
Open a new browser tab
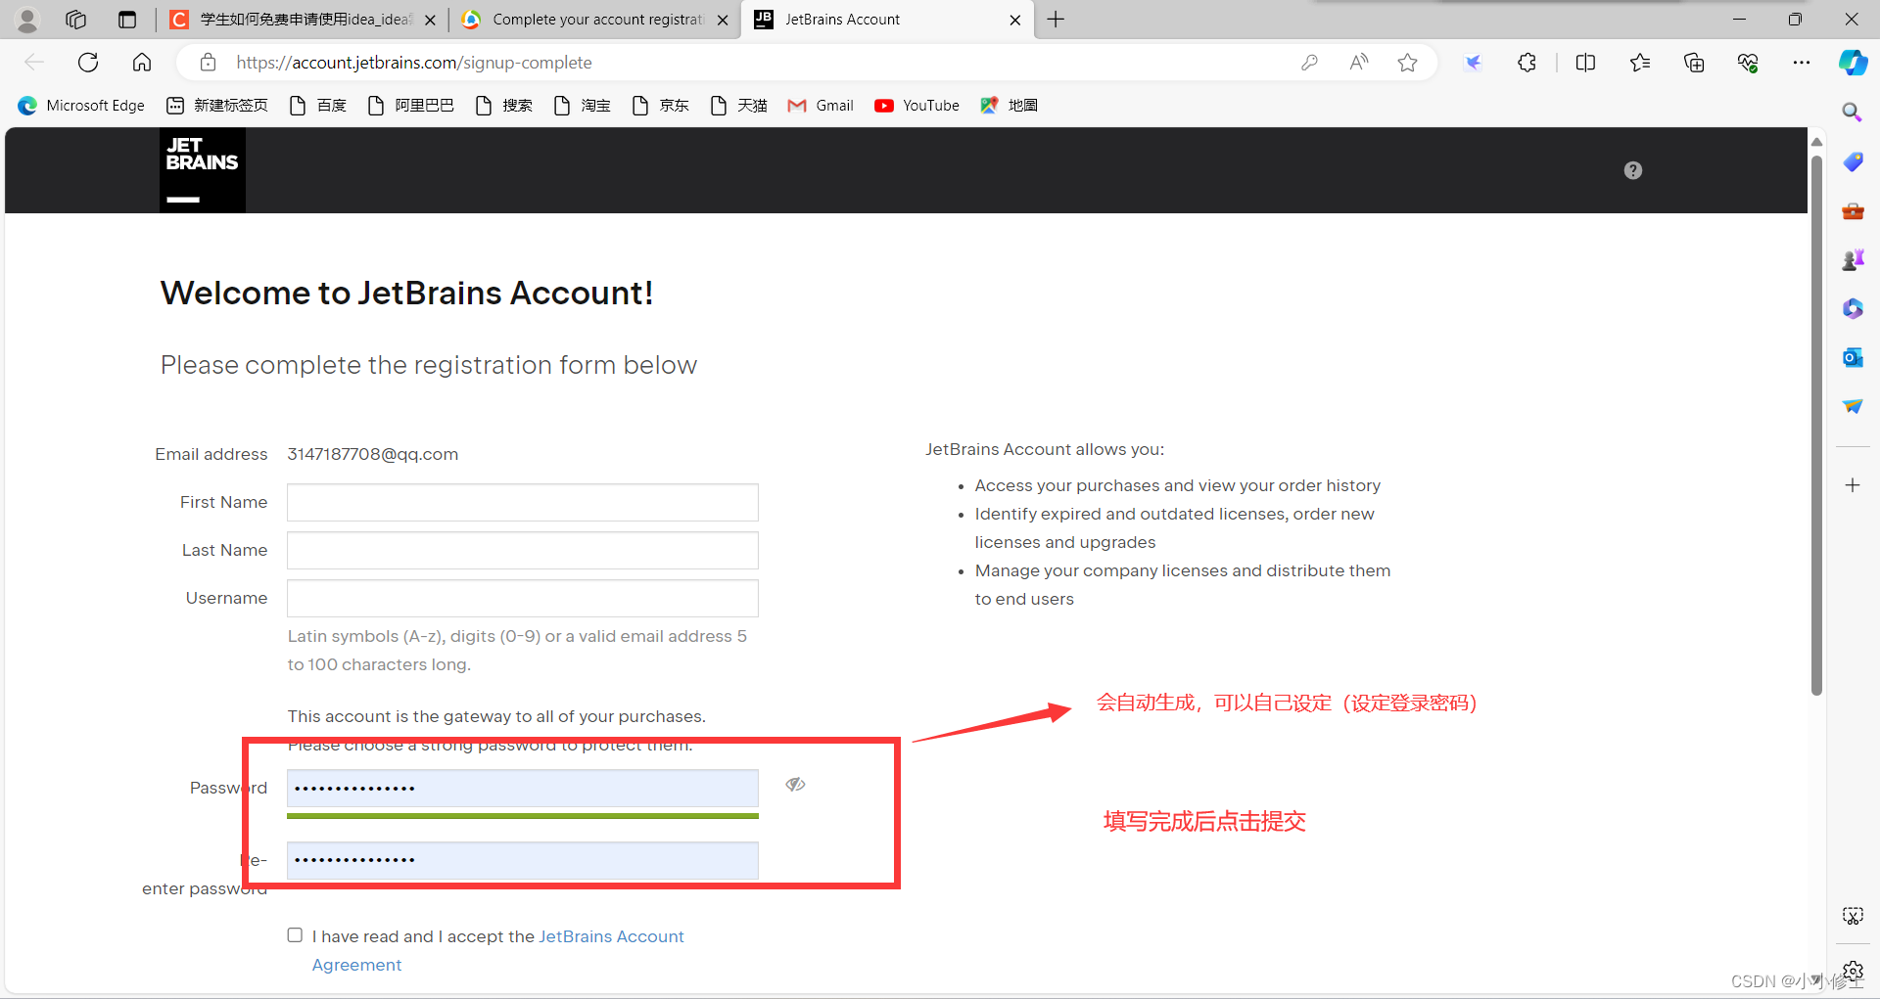click(x=1056, y=20)
